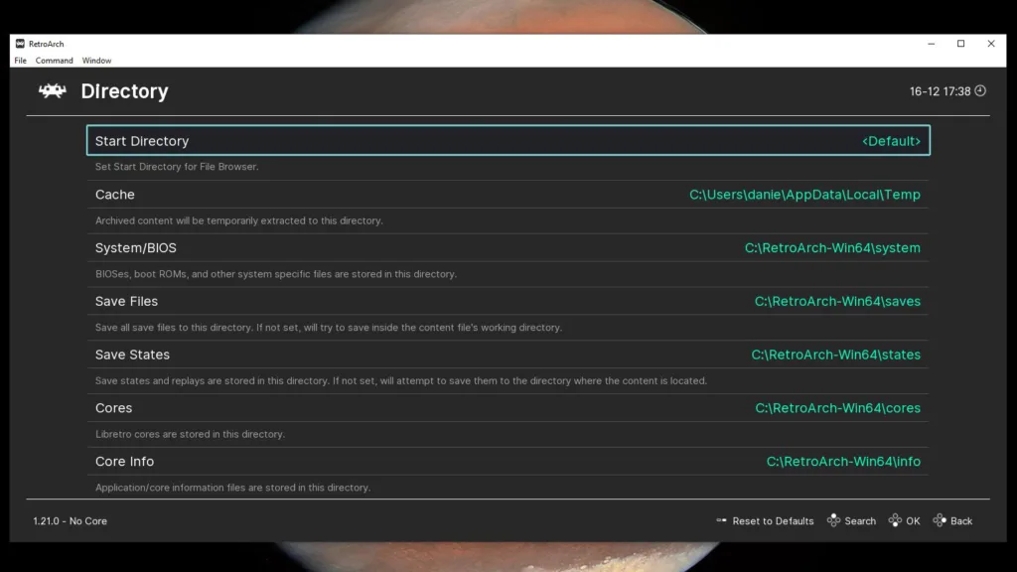Screen dimensions: 1017x572
Task: Click the Default value for Start Directory
Action: tap(891, 140)
